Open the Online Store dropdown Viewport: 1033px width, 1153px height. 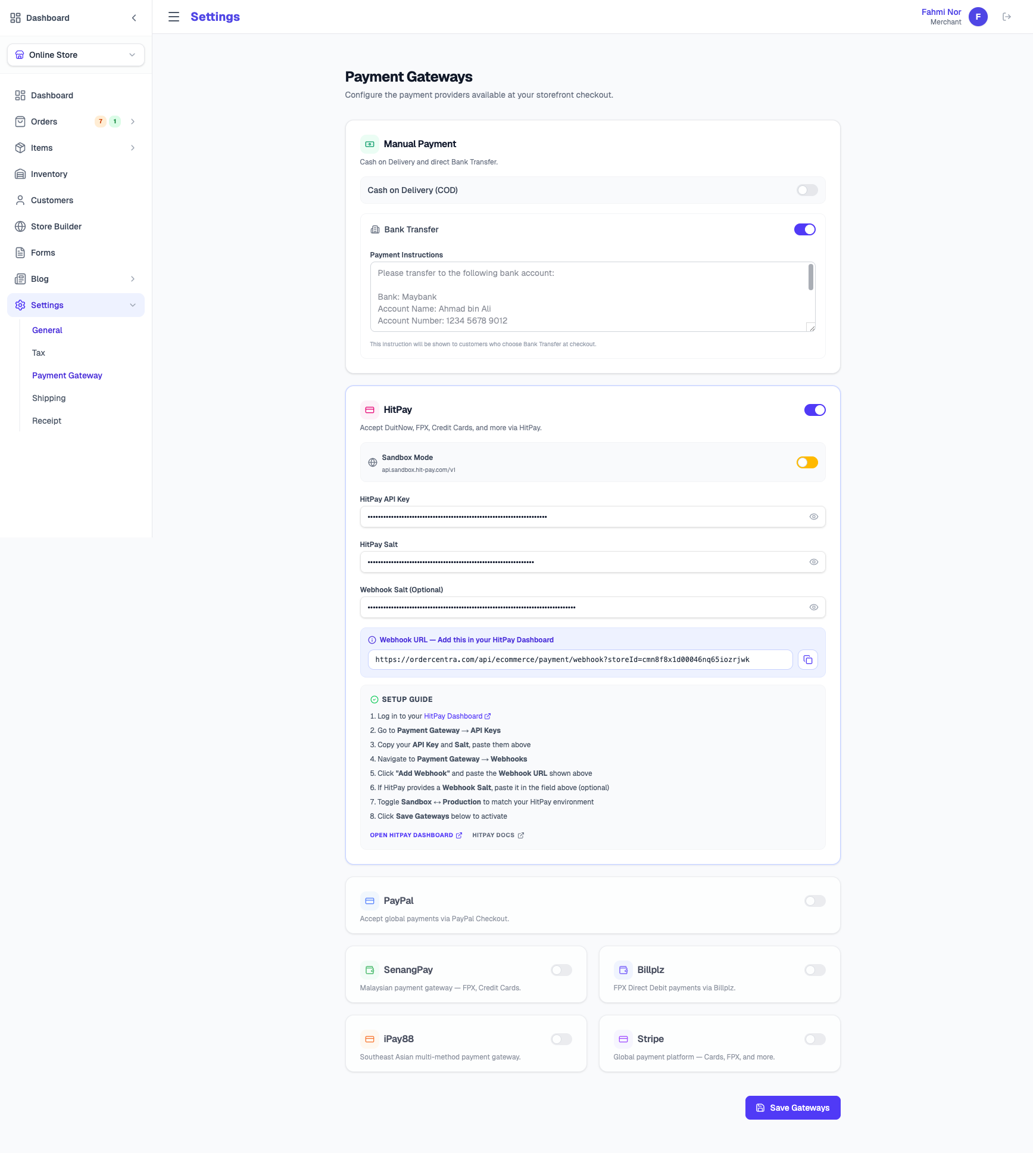[76, 55]
